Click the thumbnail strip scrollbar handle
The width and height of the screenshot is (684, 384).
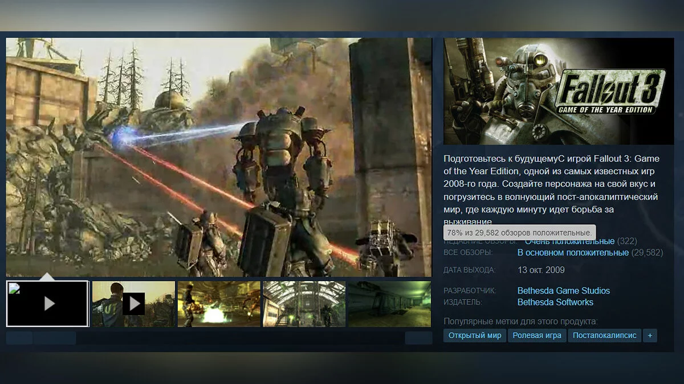click(54, 338)
